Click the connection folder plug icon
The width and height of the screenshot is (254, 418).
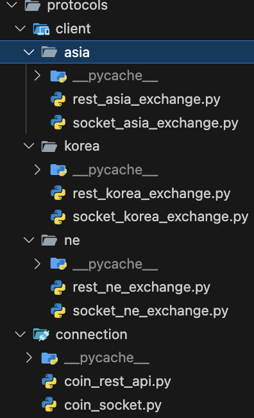pos(41,334)
